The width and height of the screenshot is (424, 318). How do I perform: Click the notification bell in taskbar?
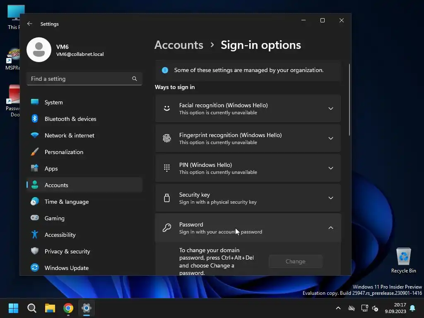(x=412, y=308)
